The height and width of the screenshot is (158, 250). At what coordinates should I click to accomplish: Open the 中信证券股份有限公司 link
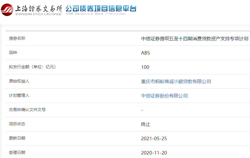[x=164, y=96]
